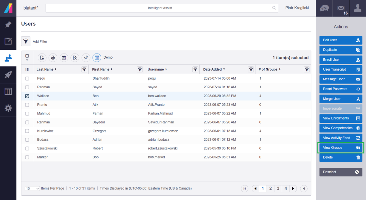
Task: Filter by # of Groups column
Action: click(307, 69)
